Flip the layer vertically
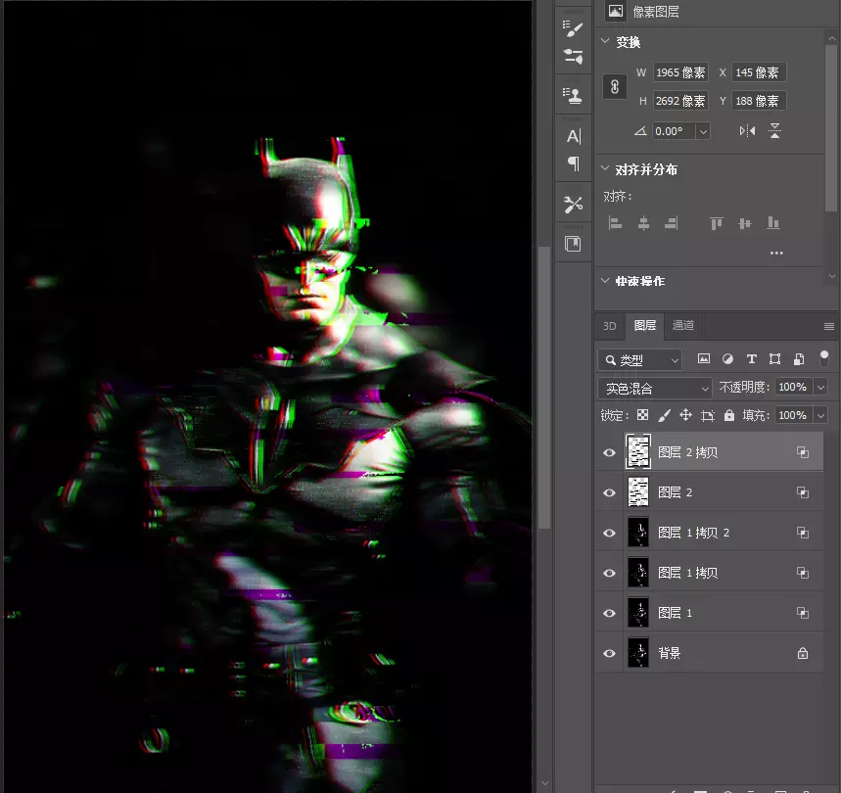The image size is (841, 793). [775, 131]
